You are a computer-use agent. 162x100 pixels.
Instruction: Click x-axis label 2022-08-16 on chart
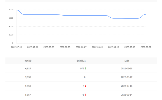130,47
